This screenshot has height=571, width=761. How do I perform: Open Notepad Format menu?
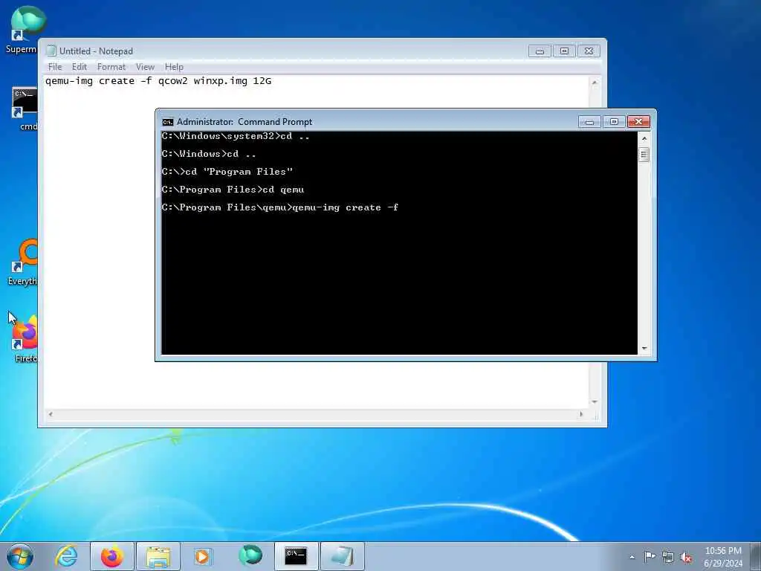point(111,67)
